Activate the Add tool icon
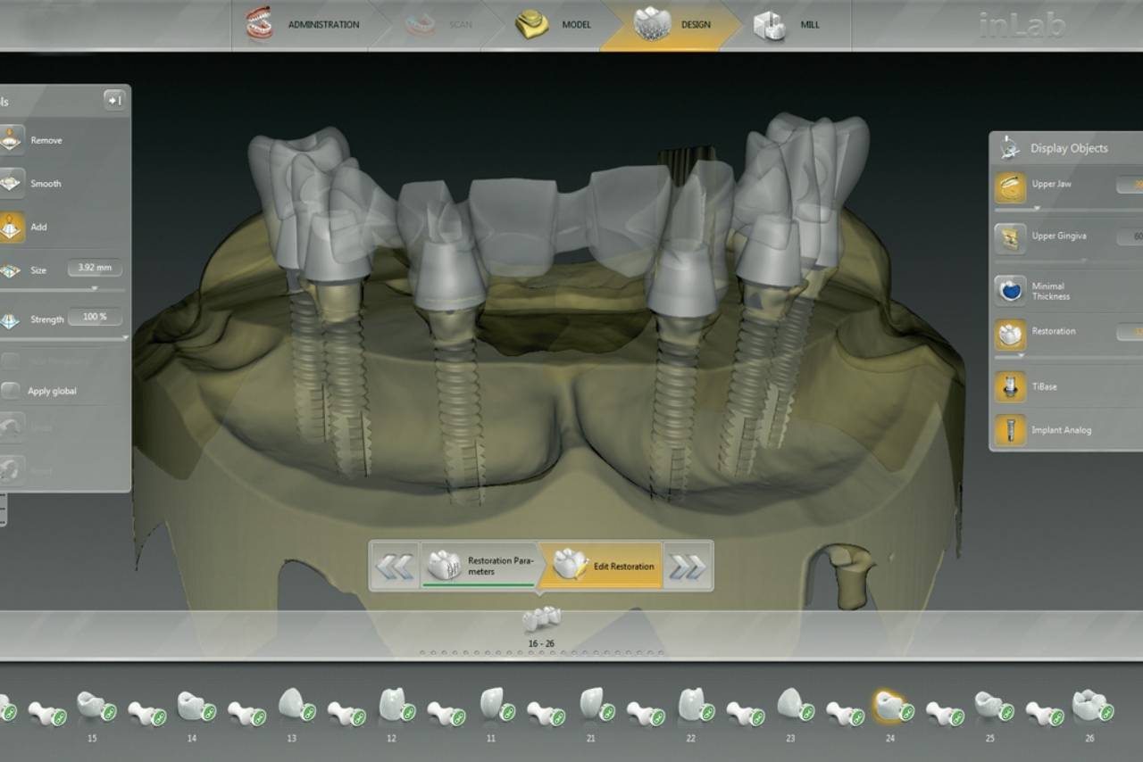The width and height of the screenshot is (1143, 762). point(11,227)
